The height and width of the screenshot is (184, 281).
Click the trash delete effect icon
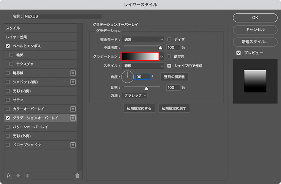point(77,175)
